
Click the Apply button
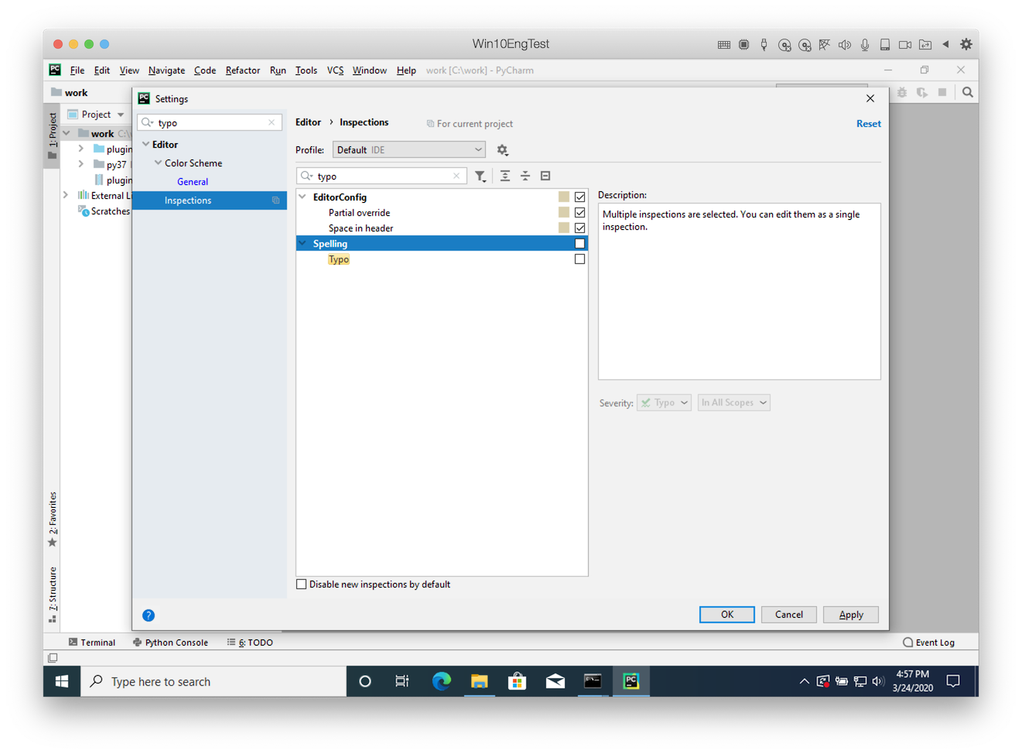pyautogui.click(x=851, y=615)
